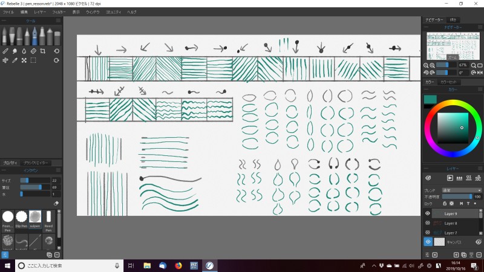Click the undo arrow in the tool panel
Screen dimensions: 484x272
(x=56, y=51)
